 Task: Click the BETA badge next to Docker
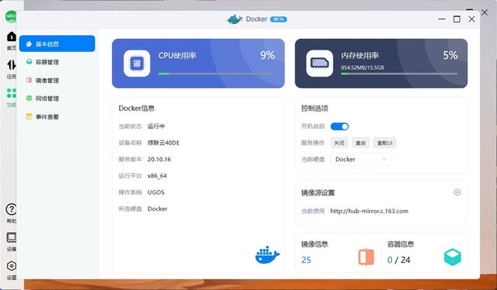278,19
